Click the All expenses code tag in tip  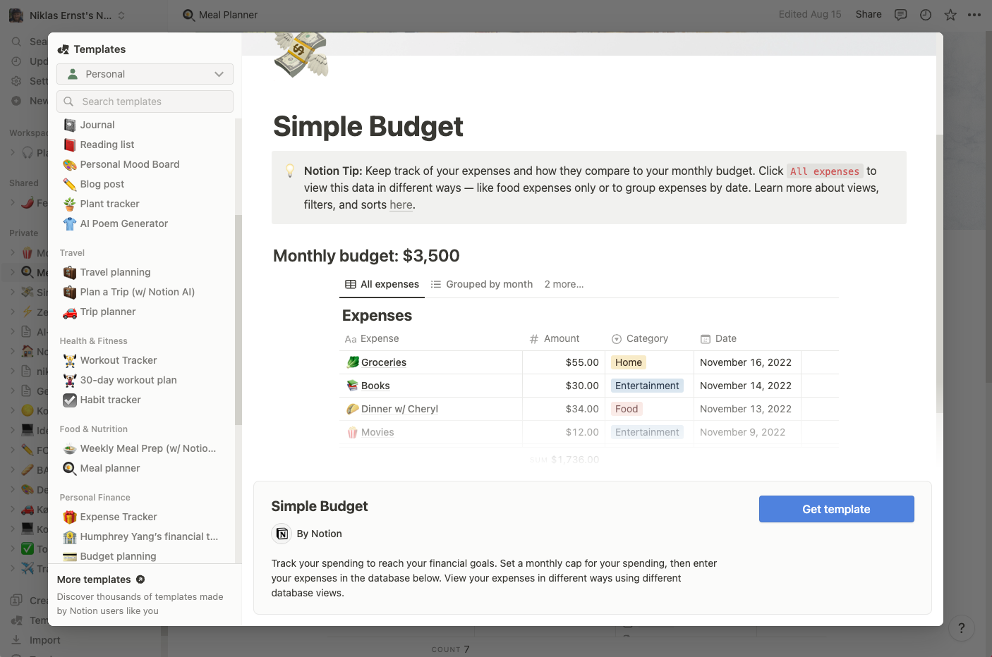coord(825,171)
